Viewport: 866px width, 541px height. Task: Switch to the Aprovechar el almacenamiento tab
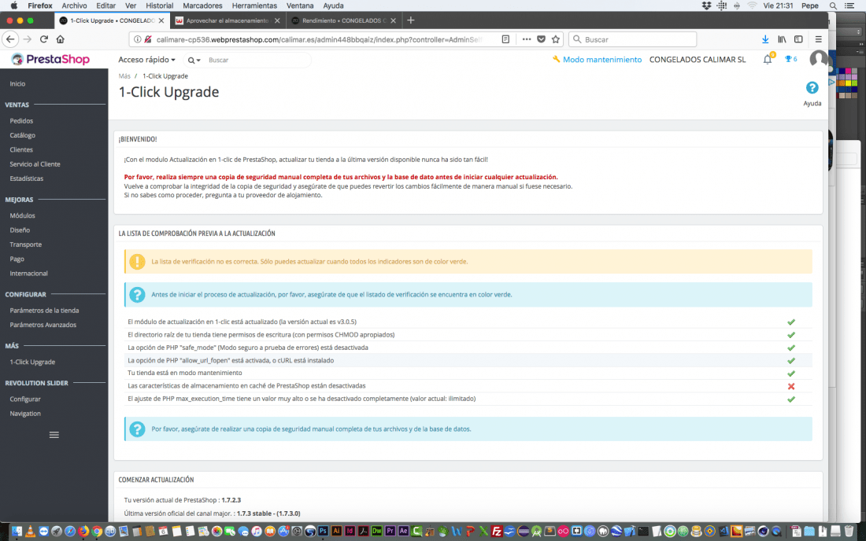click(x=227, y=20)
